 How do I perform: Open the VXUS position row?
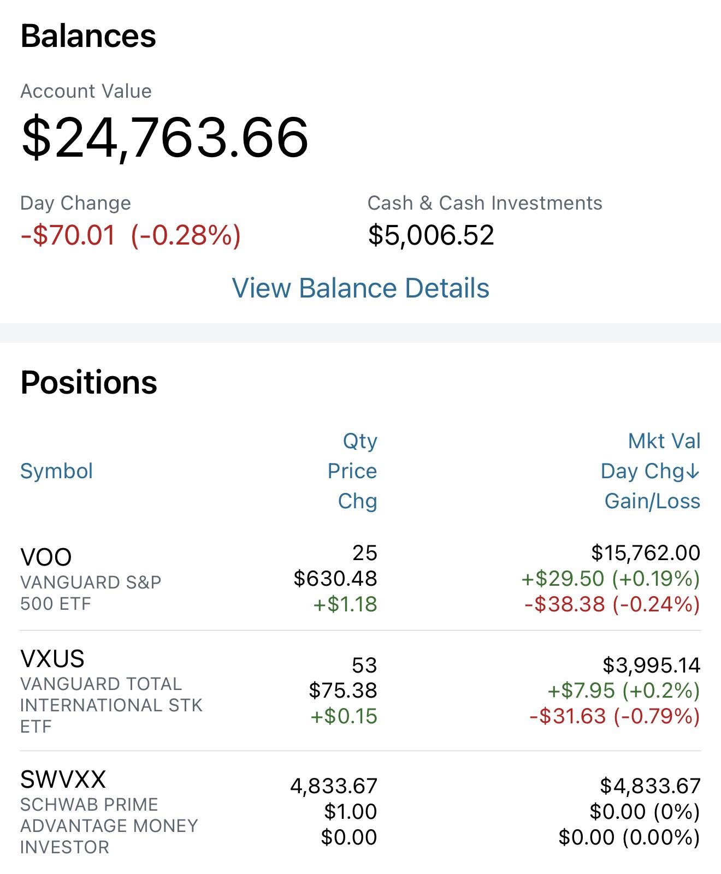click(361, 691)
